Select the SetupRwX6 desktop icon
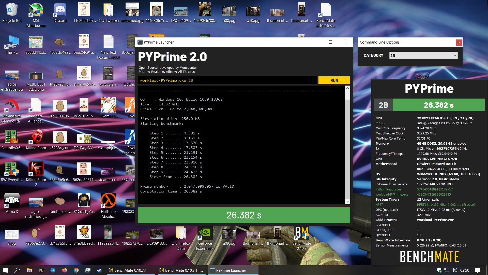The image size is (488, 275). (12, 140)
